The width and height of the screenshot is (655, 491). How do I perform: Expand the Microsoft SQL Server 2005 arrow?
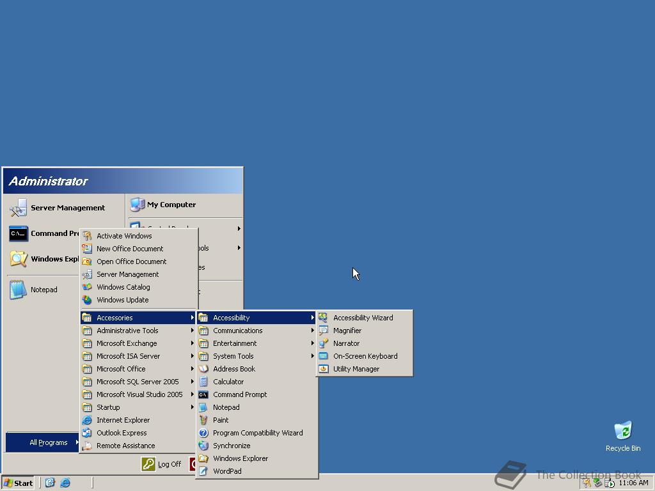192,382
